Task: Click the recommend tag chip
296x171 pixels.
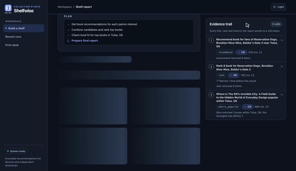Action: (x=225, y=52)
